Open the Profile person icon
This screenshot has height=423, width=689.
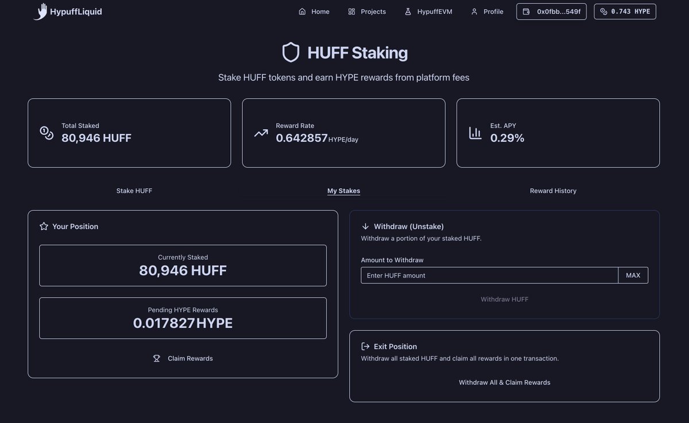pyautogui.click(x=473, y=11)
